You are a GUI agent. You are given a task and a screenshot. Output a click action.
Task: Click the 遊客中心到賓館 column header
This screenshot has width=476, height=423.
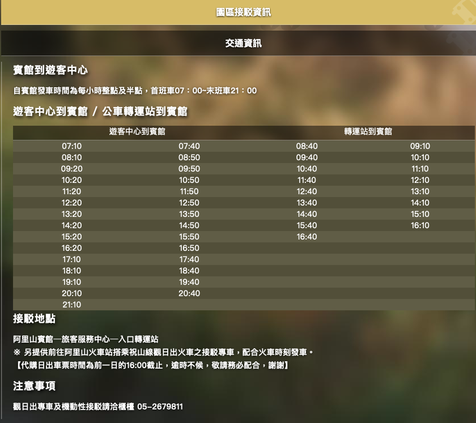click(137, 131)
